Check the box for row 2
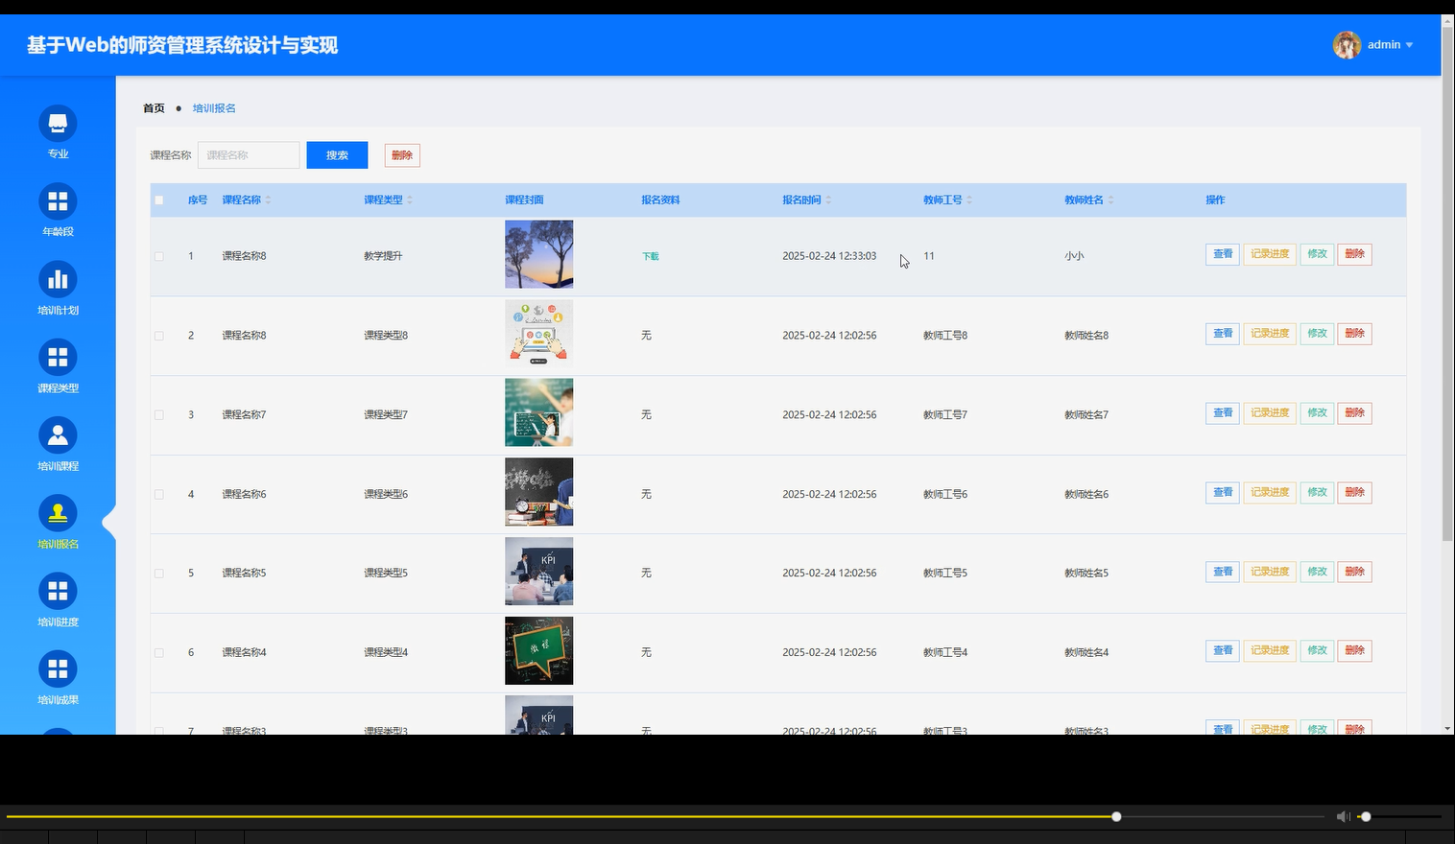This screenshot has height=844, width=1455. pyautogui.click(x=159, y=336)
